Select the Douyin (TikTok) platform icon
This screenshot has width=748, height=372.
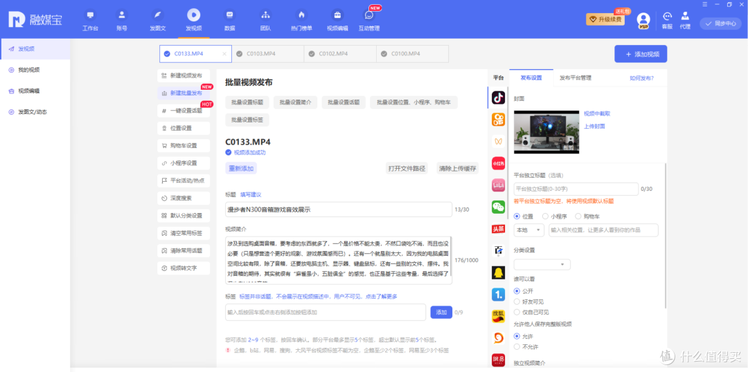coord(498,97)
